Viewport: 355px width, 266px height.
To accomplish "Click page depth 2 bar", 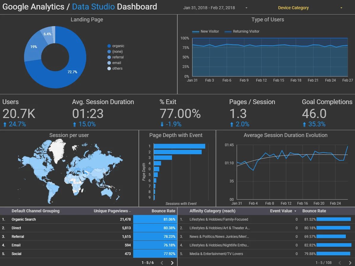I will click(178, 152).
